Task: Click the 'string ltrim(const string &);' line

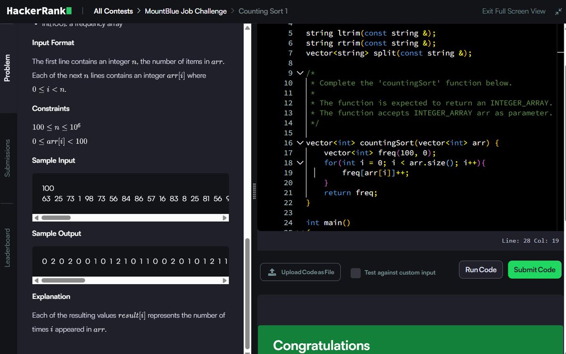Action: point(371,33)
